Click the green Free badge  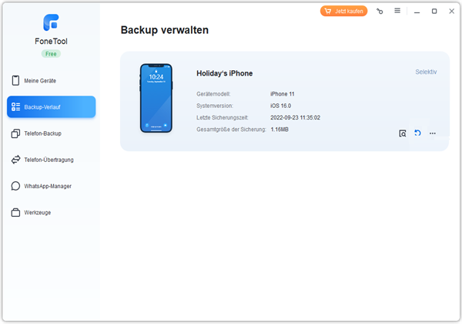51,54
